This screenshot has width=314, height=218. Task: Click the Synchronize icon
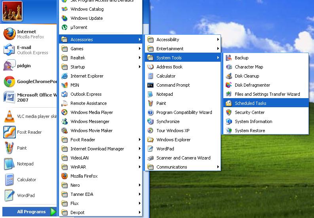(x=150, y=121)
